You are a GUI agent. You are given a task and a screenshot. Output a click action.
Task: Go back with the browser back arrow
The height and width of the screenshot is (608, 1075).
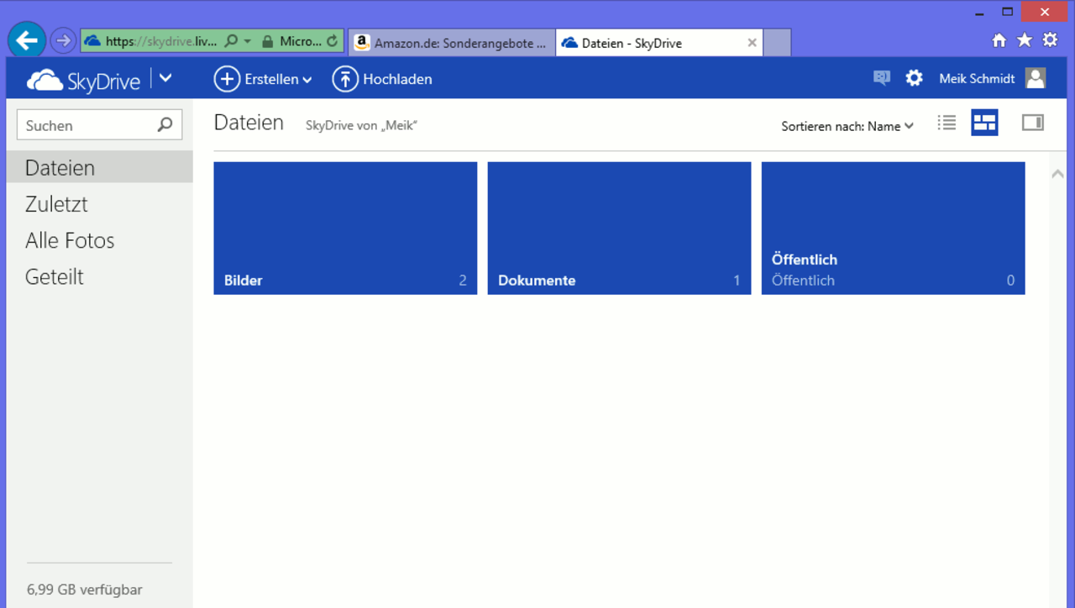(x=27, y=40)
